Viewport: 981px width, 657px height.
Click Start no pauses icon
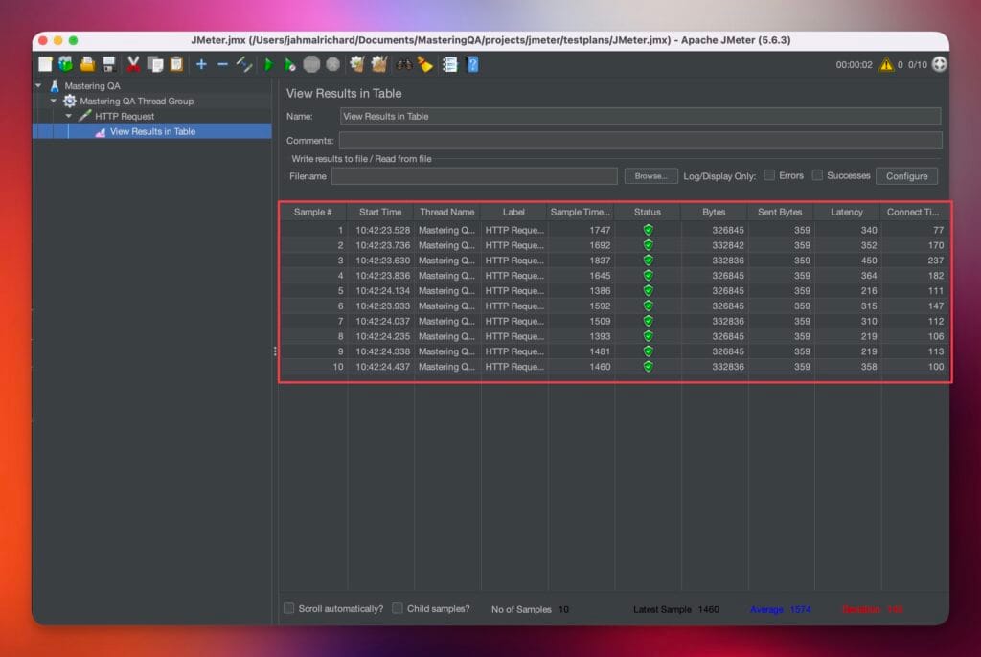click(289, 64)
